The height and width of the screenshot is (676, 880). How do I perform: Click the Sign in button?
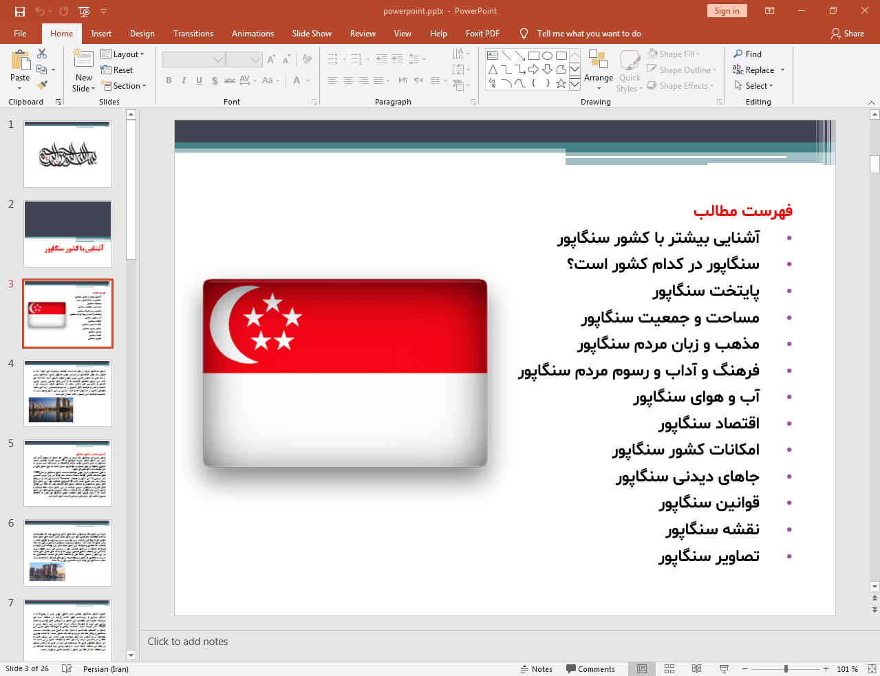click(x=727, y=11)
